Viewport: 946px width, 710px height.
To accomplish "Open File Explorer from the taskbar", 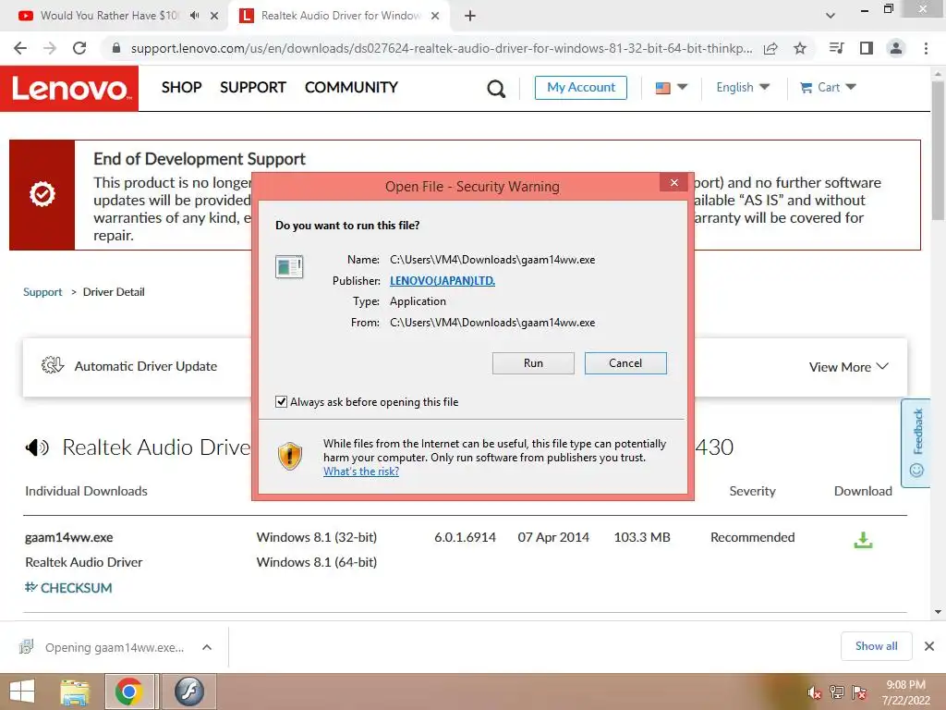I will tap(75, 692).
